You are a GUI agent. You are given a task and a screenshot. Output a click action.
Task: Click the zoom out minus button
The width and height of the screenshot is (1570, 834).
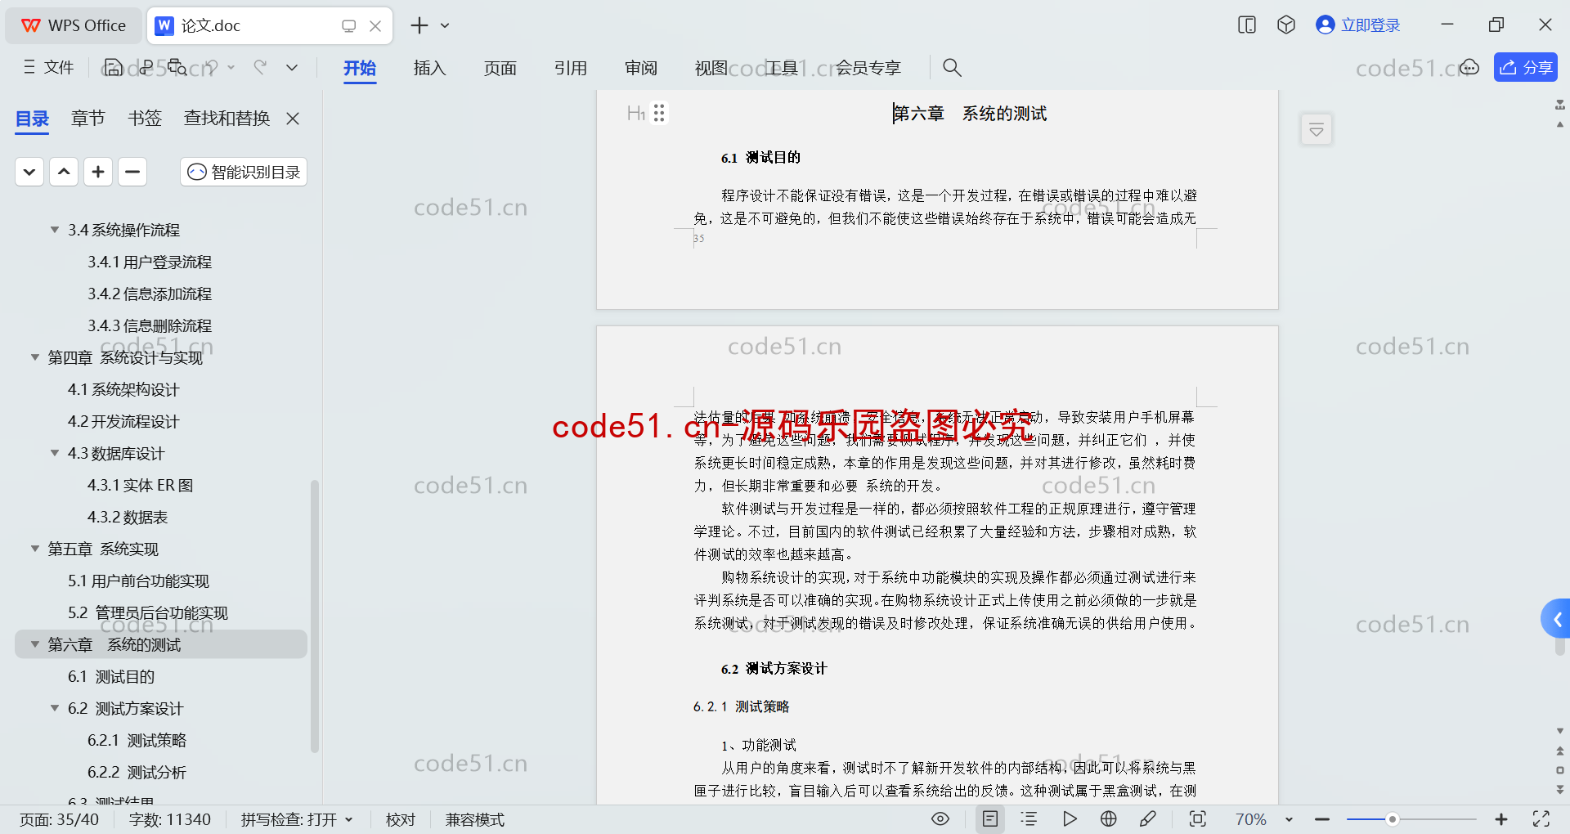tap(1322, 819)
